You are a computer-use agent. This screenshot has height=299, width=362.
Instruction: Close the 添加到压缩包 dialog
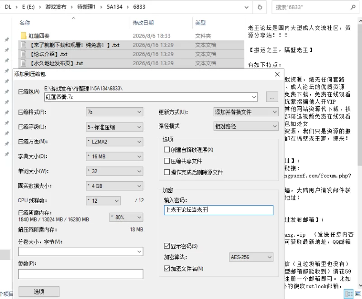277,74
